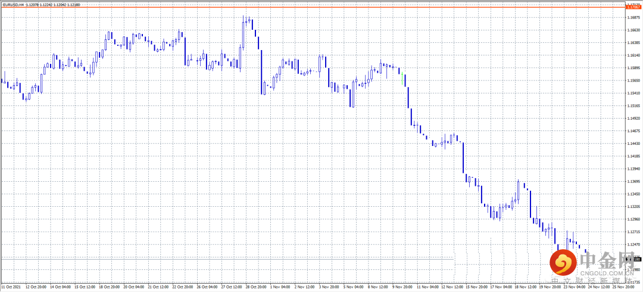Click the 11 Nov 04:00 time label
This screenshot has width=643, height=292.
tap(429, 287)
